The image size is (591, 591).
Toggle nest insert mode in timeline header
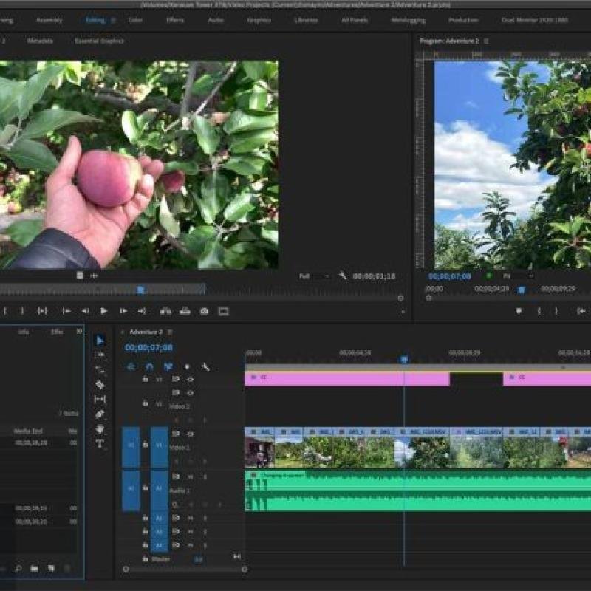(x=131, y=366)
